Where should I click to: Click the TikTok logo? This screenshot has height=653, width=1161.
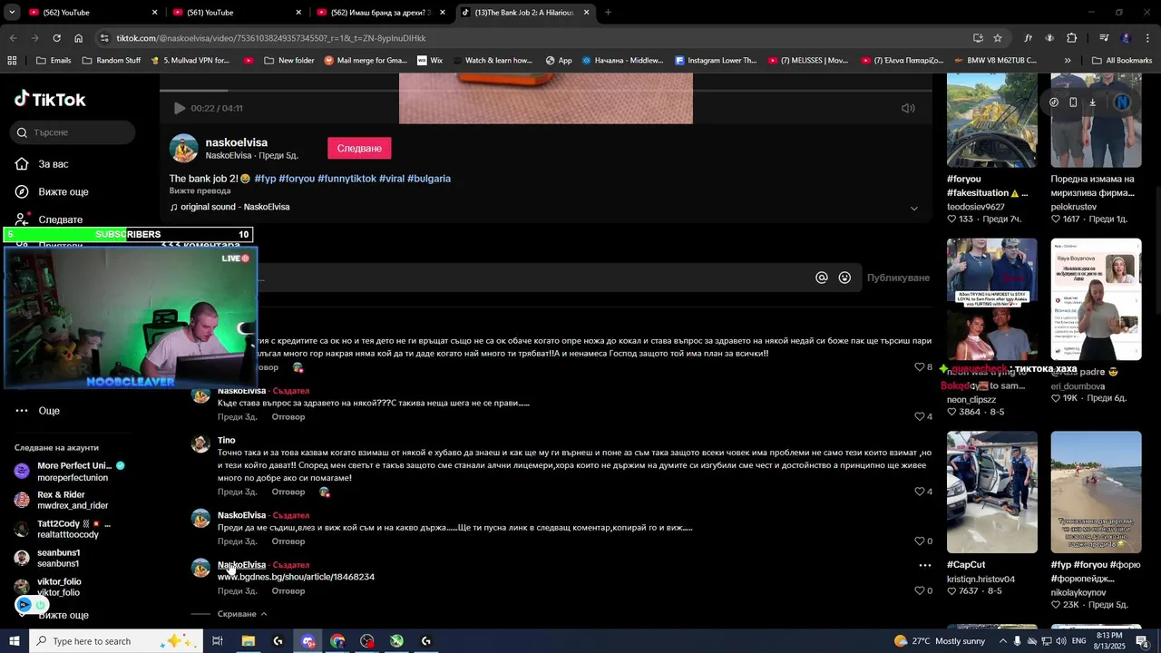point(50,100)
